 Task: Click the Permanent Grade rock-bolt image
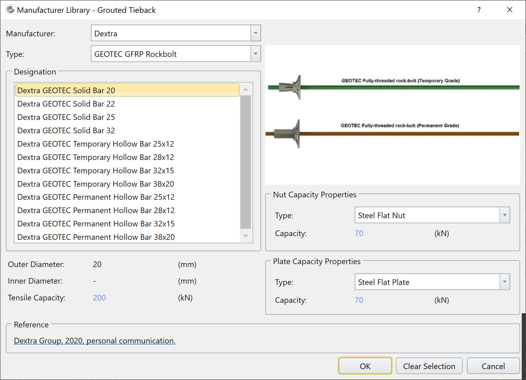click(x=392, y=133)
